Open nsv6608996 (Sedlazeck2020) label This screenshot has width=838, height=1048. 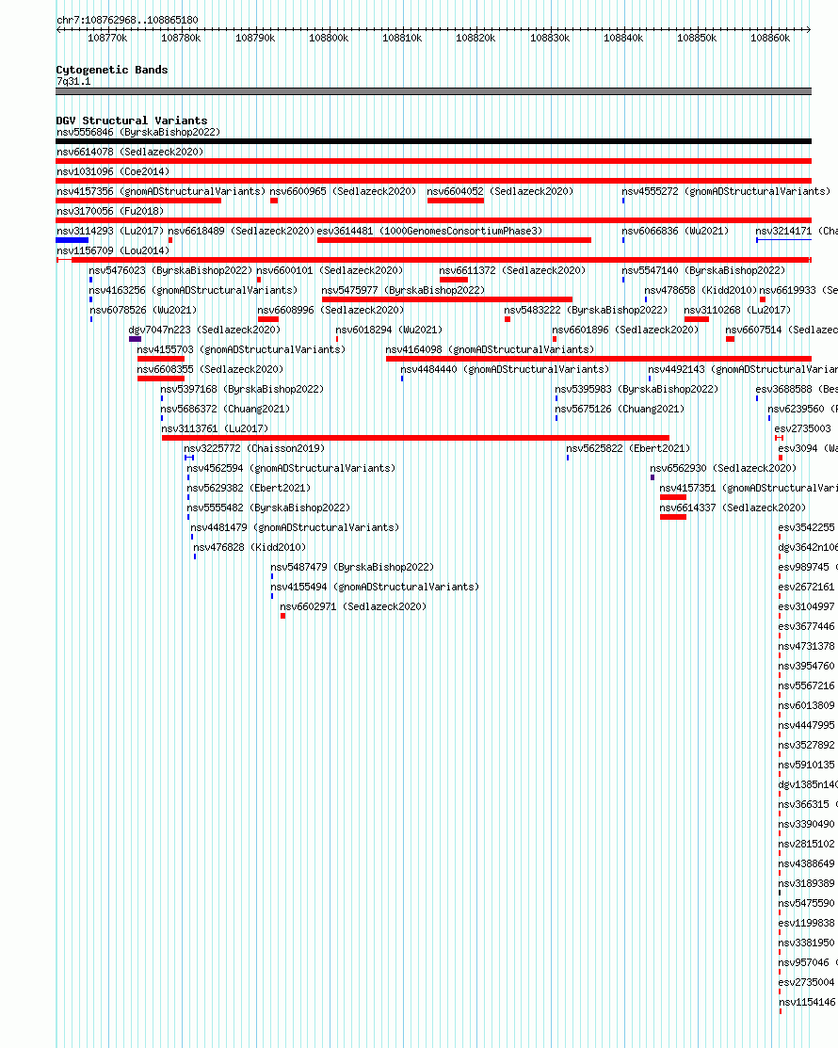pyautogui.click(x=330, y=310)
